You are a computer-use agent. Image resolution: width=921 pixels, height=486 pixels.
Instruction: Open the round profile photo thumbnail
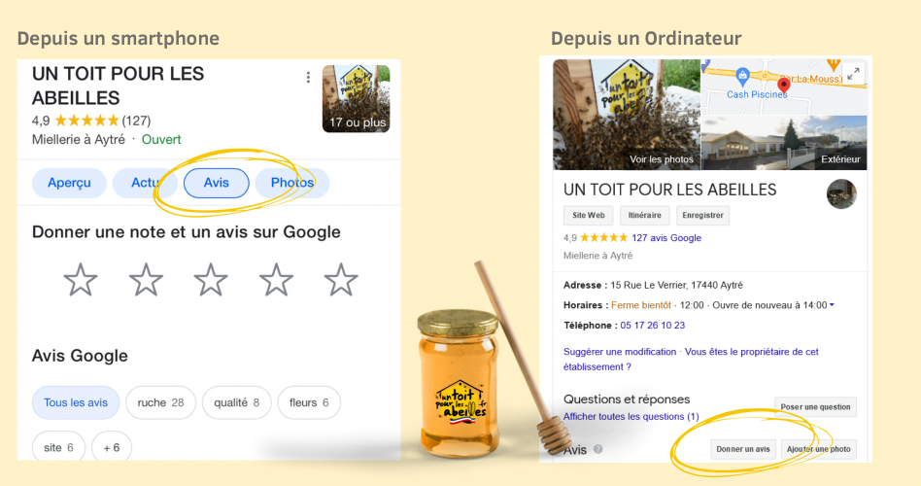pyautogui.click(x=841, y=194)
